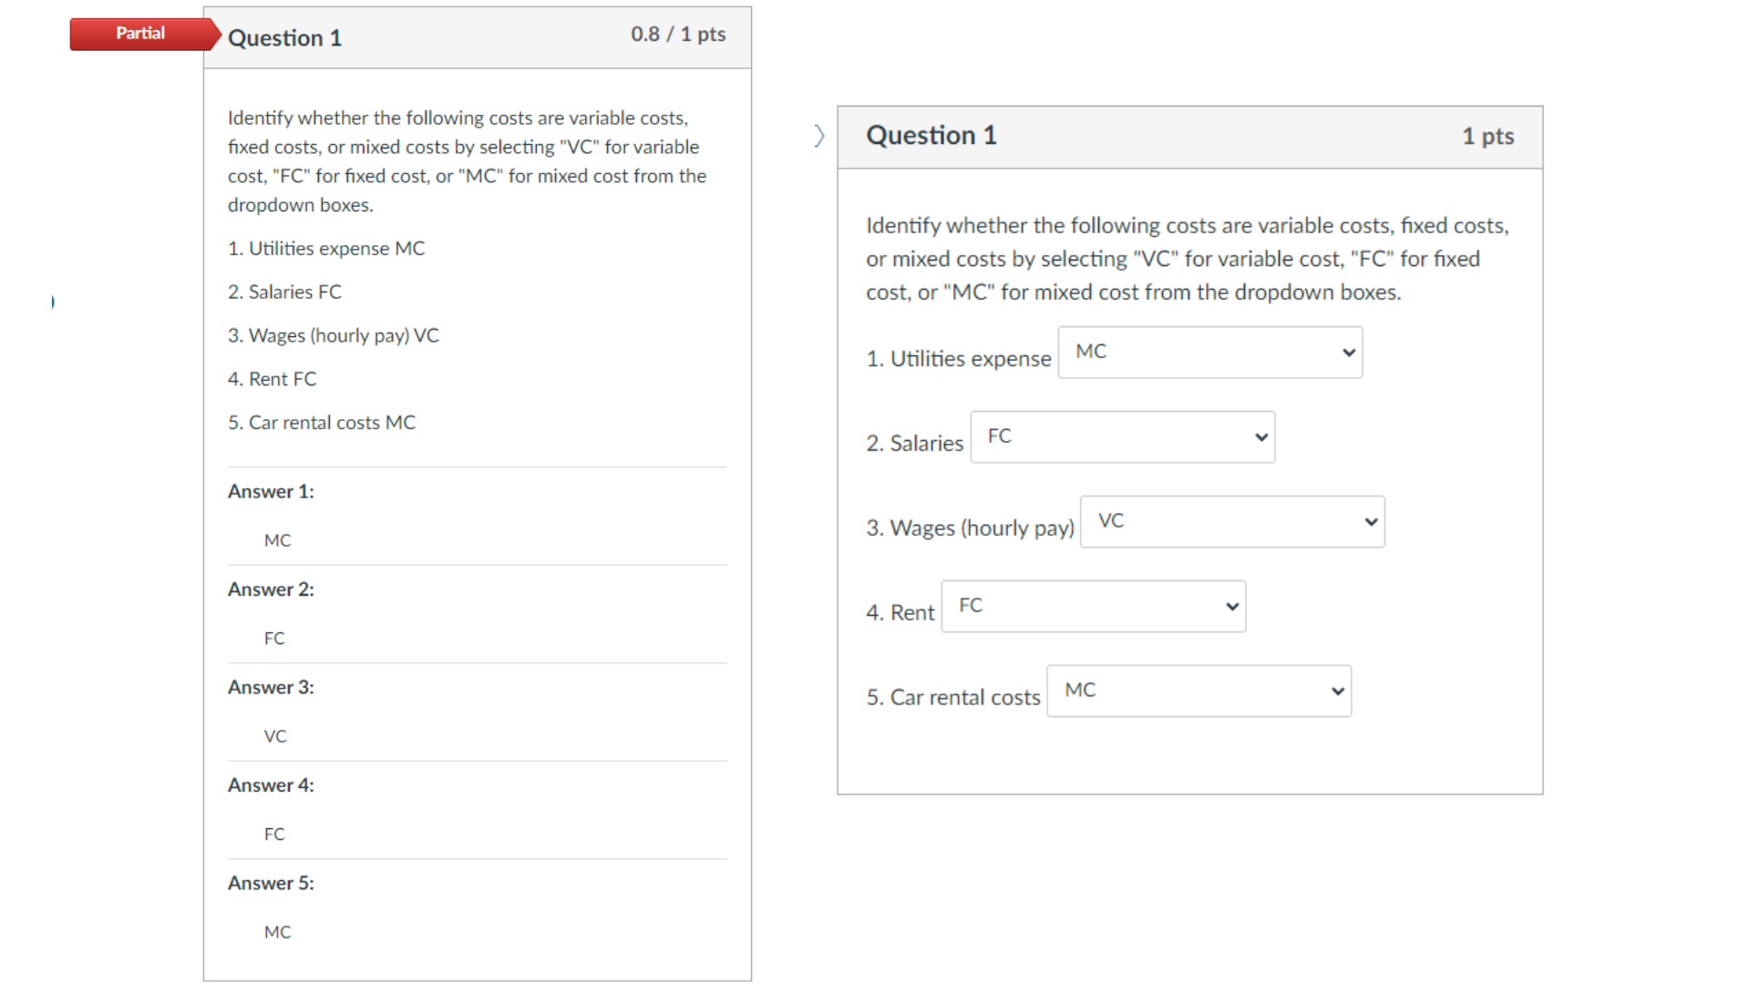Select the FC answer under Answer 2
The image size is (1750, 984).
click(x=273, y=638)
